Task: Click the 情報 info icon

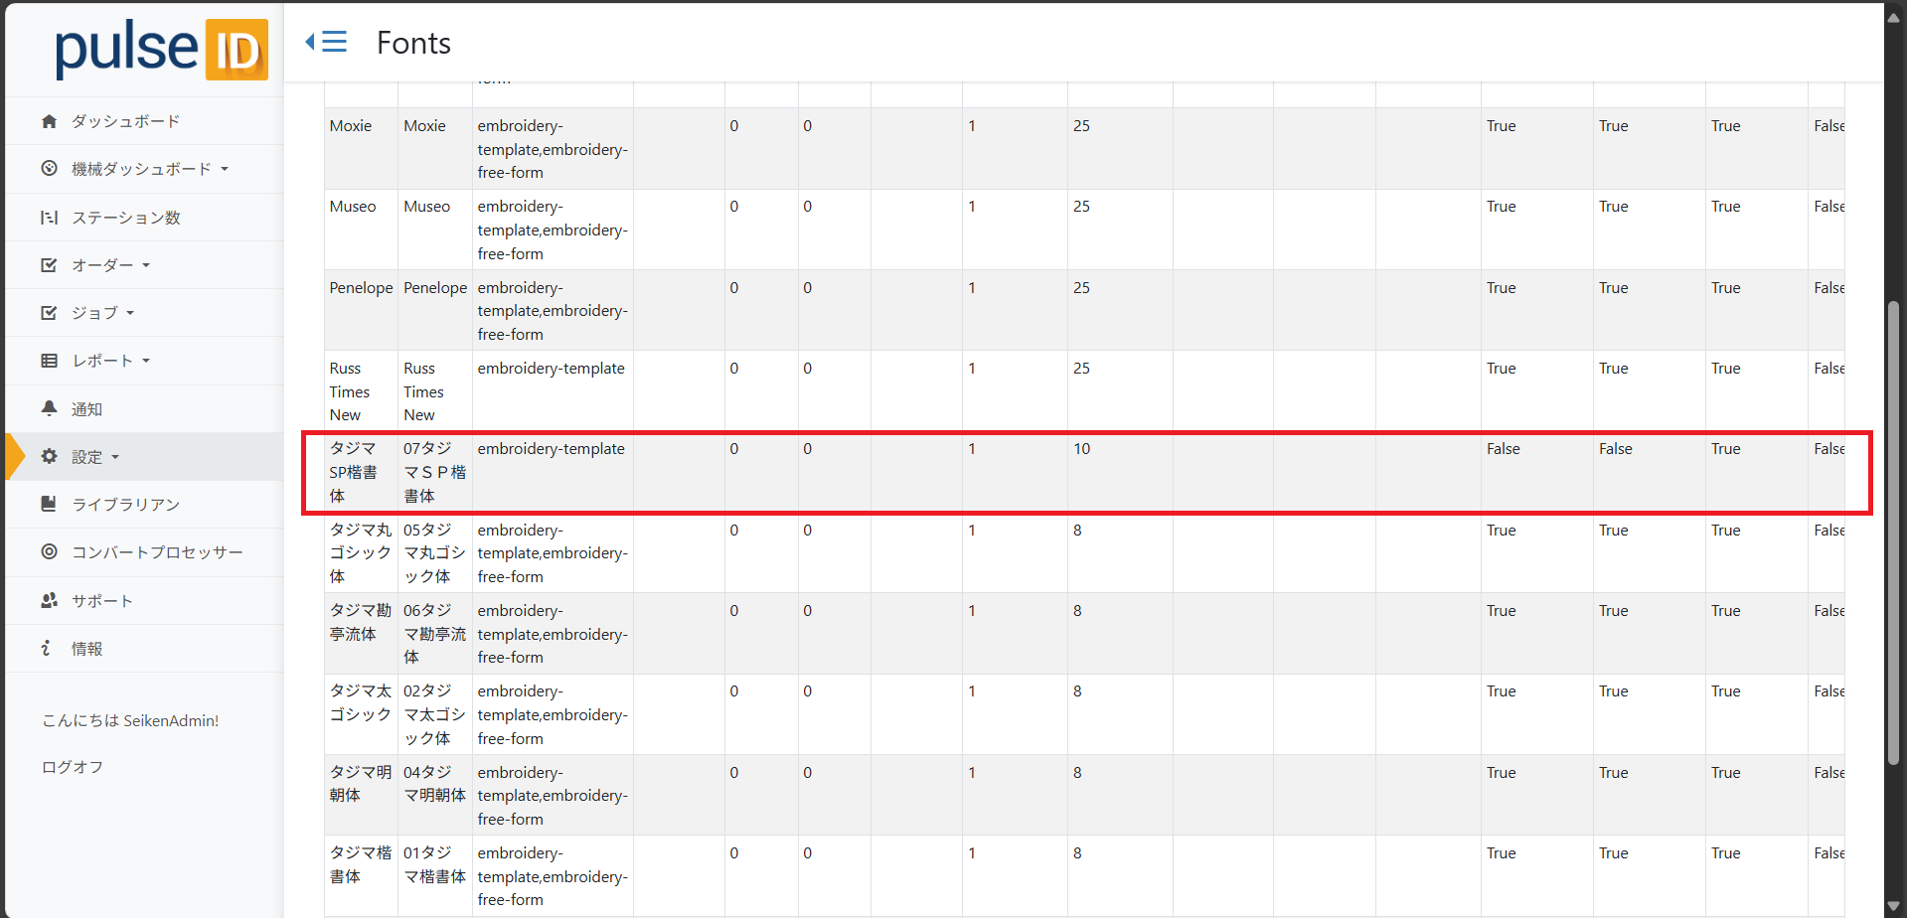Action: [47, 648]
